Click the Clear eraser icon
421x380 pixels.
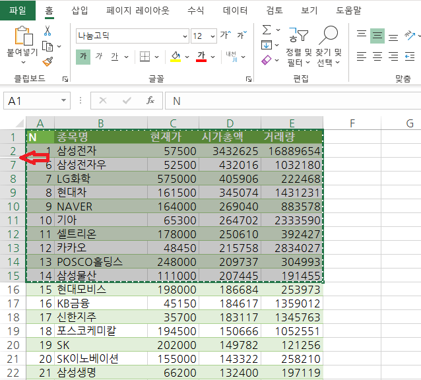click(267, 60)
